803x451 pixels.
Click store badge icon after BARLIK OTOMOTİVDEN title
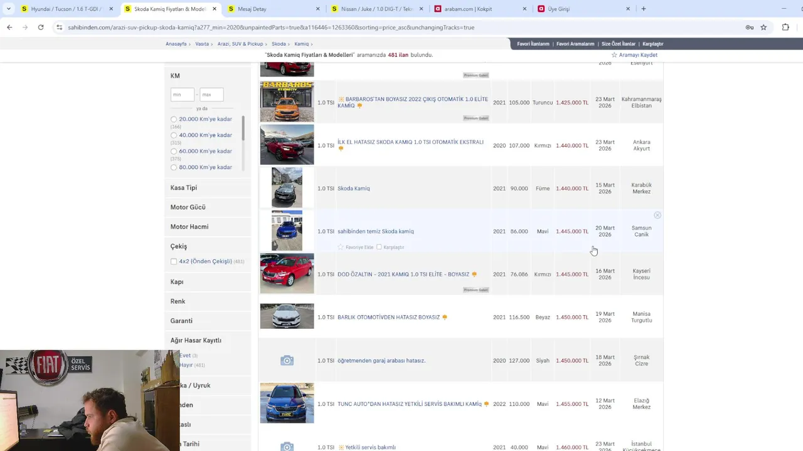click(x=445, y=318)
